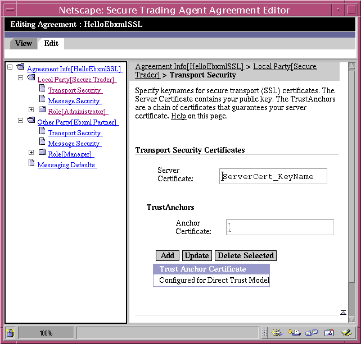Open the window menu button in title bar
The width and height of the screenshot is (361, 344).
coord(10,10)
